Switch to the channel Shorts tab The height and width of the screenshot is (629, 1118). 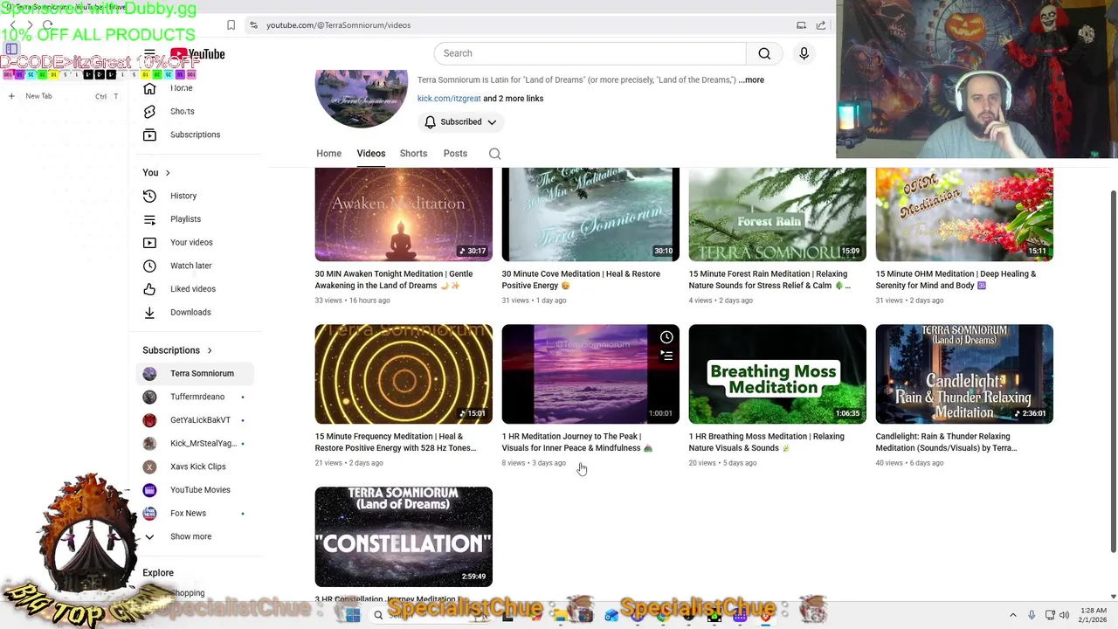[x=413, y=154]
